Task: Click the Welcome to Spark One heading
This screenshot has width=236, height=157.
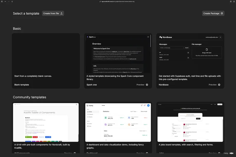Action: pyautogui.click(x=101, y=49)
